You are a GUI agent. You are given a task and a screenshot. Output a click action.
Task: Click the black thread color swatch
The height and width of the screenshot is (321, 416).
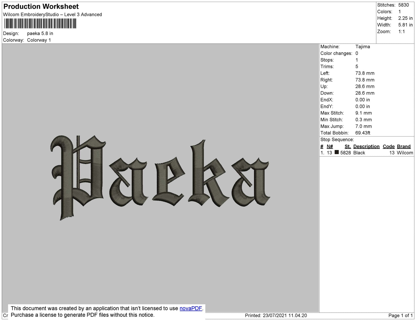[x=337, y=152]
